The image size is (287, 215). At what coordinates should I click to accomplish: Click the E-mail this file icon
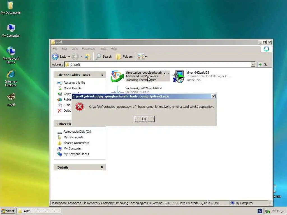60,105
